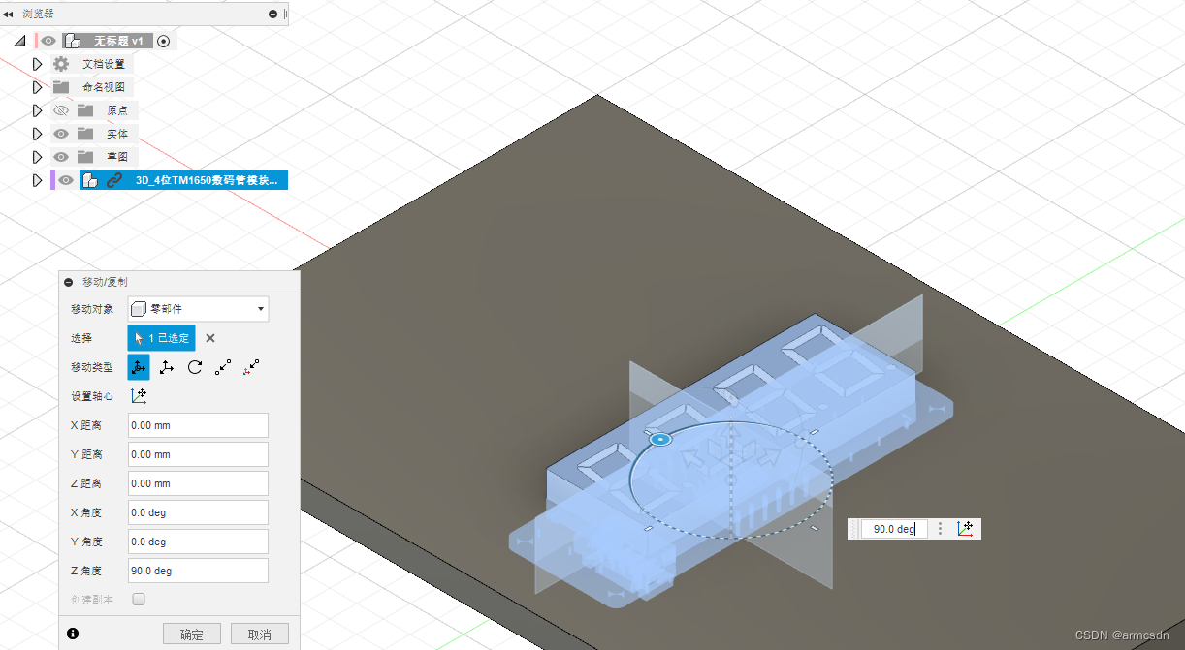Viewport: 1185px width, 650px height.
Task: Click the 1 已选定 selection button
Action: (x=161, y=338)
